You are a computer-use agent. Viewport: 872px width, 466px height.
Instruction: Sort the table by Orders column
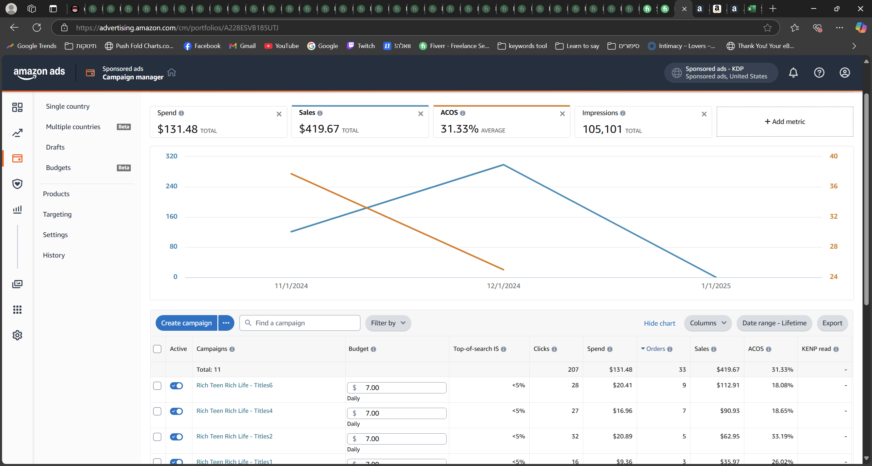pos(656,349)
